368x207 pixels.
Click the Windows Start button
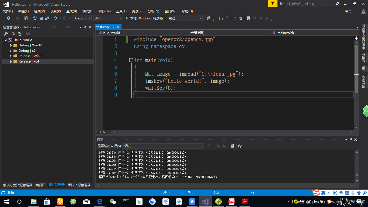pos(6,201)
